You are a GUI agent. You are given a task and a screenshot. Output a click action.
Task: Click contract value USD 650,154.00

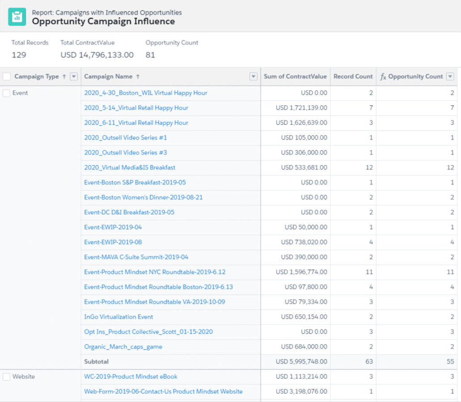coord(304,316)
